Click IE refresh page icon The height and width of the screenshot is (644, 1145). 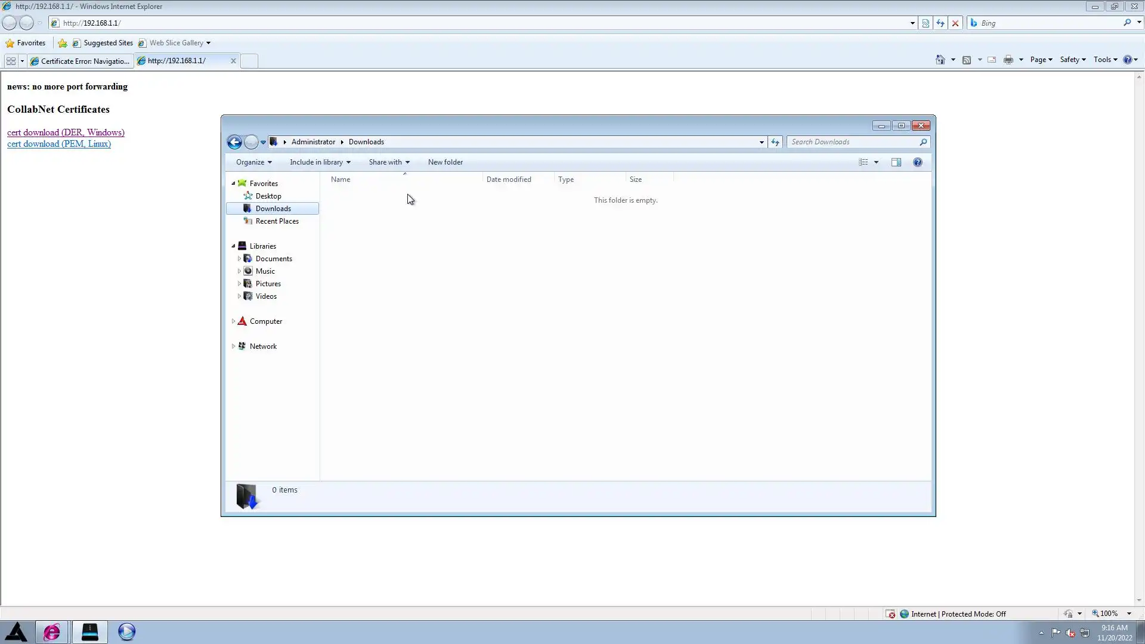click(x=940, y=23)
